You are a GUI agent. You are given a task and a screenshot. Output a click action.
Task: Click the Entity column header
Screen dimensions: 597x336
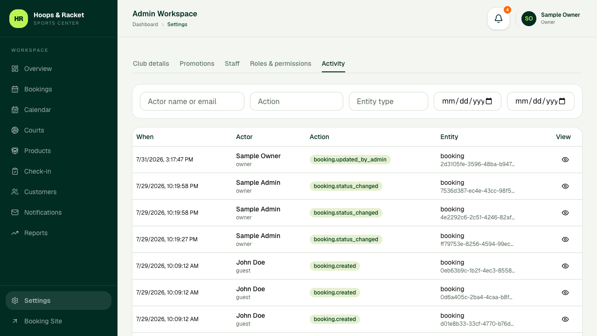point(449,137)
